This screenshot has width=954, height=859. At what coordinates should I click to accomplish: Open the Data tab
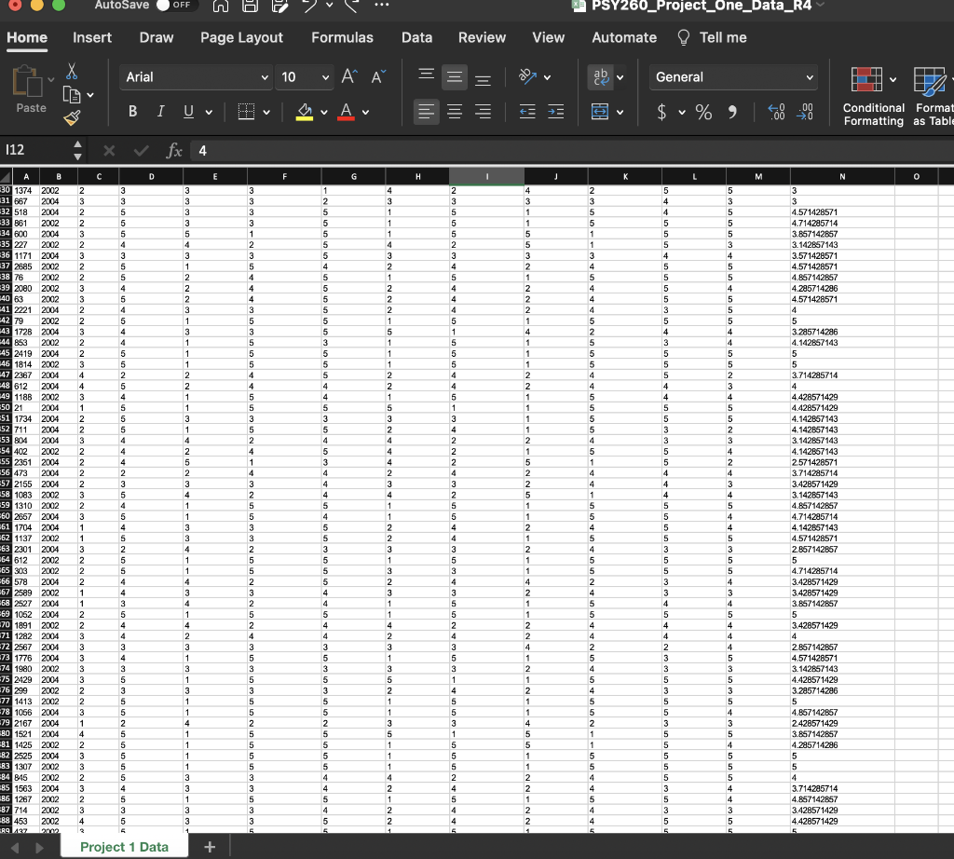click(416, 37)
